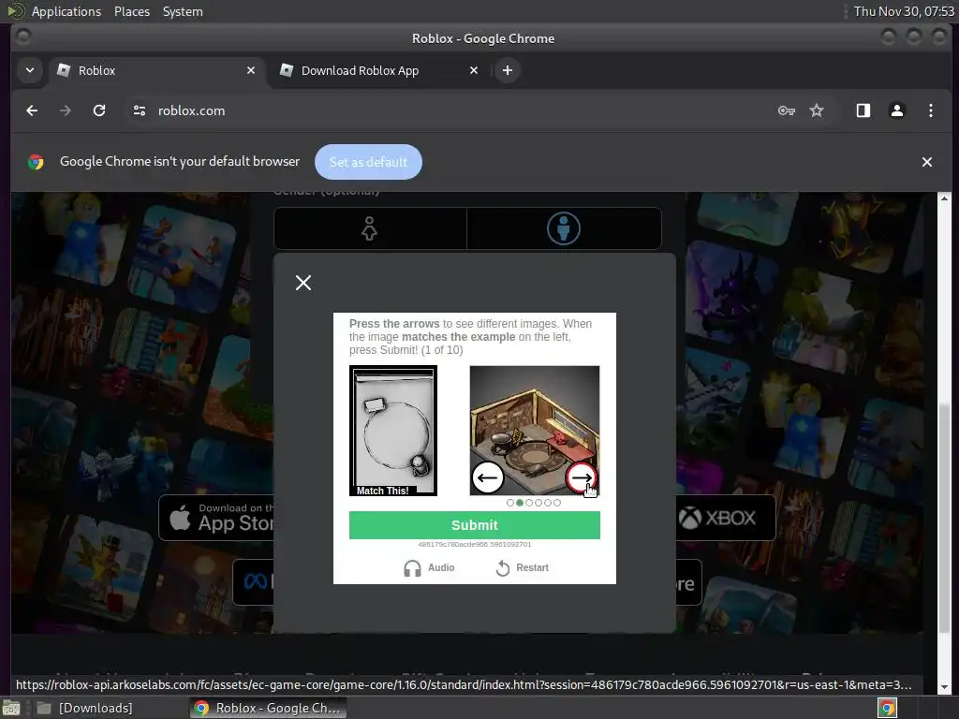The image size is (959, 719).
Task: Select the male gender icon
Action: (x=563, y=228)
